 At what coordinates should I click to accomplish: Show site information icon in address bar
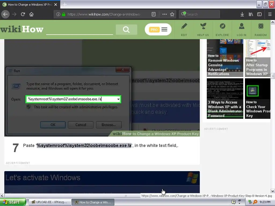[x=58, y=14]
